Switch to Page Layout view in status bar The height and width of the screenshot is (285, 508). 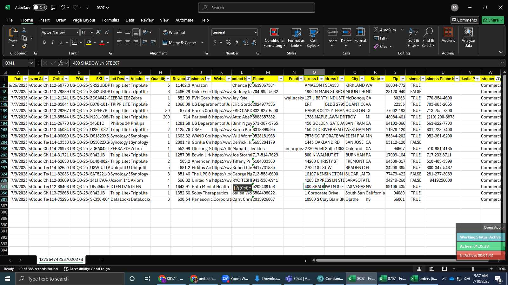point(432,269)
